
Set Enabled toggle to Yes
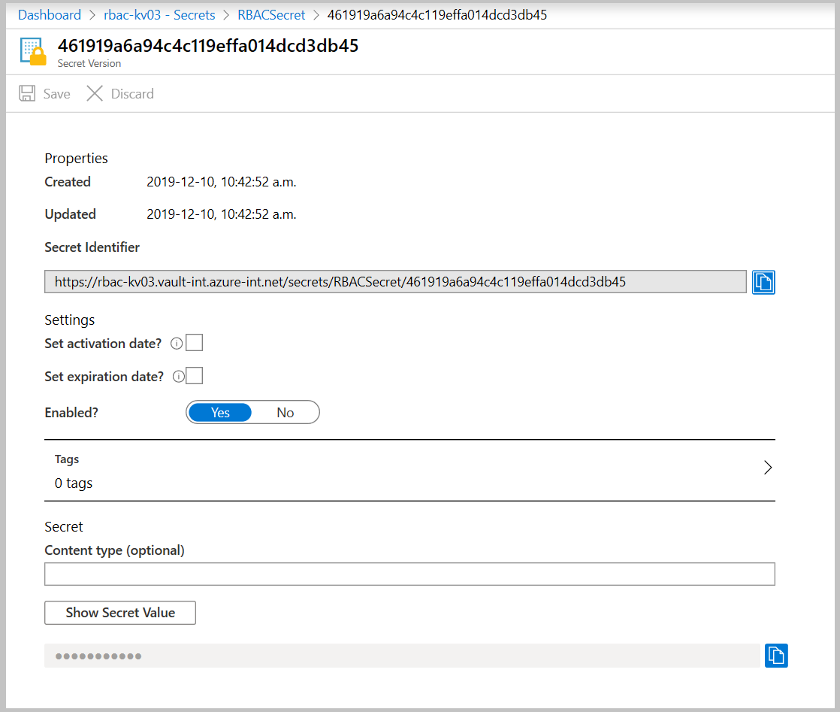pyautogui.click(x=220, y=412)
